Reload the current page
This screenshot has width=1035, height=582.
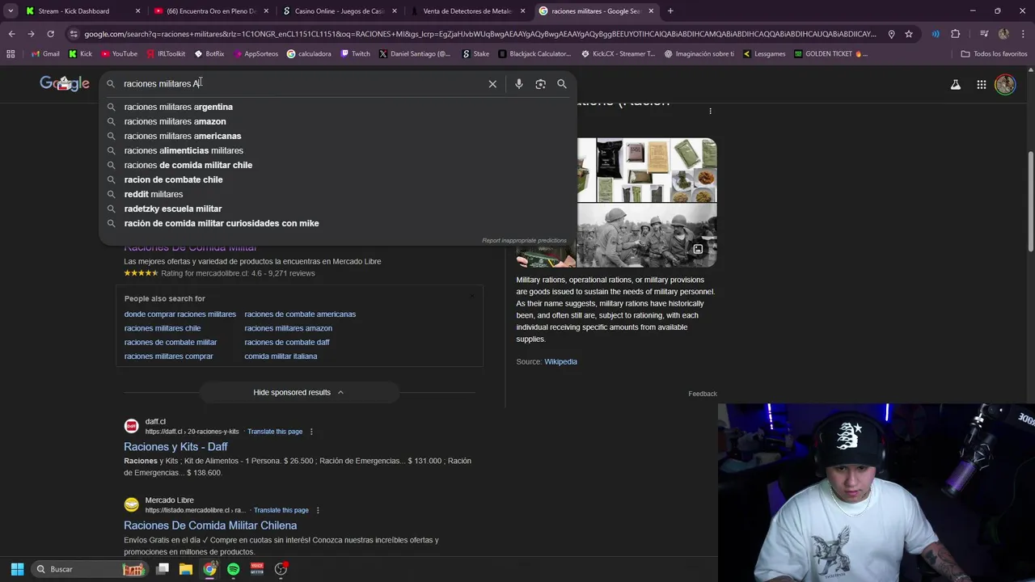click(x=50, y=34)
